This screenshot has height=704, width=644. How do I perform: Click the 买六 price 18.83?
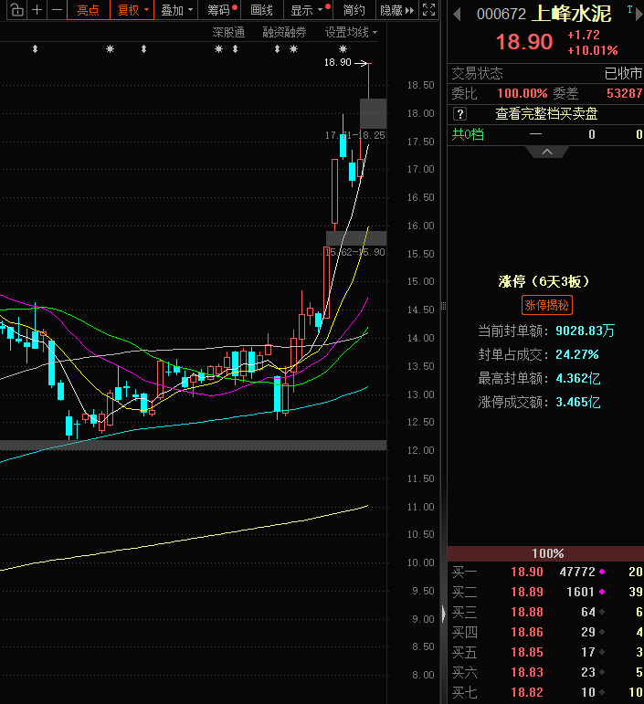527,672
